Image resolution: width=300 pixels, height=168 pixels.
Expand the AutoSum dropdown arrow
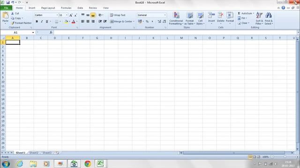[x=254, y=14]
